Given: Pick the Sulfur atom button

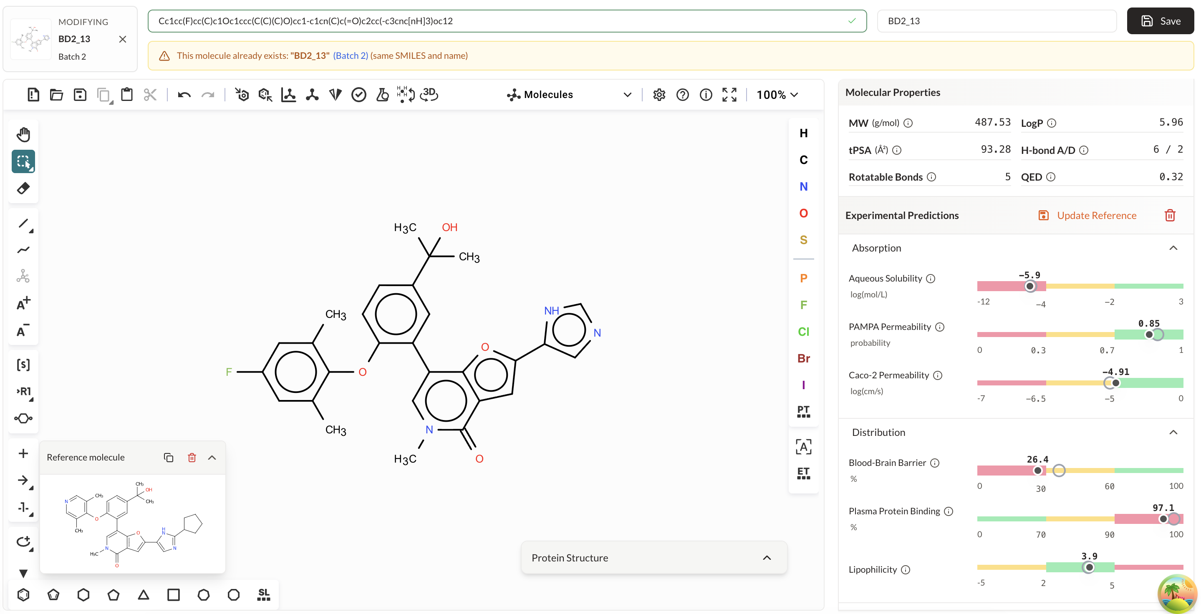Looking at the screenshot, I should click(x=803, y=239).
